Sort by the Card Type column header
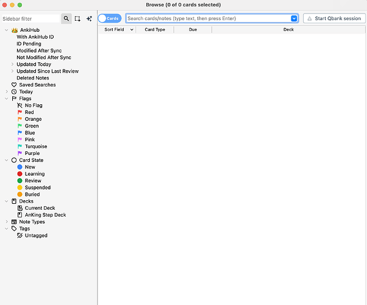367x305 pixels. tap(155, 29)
